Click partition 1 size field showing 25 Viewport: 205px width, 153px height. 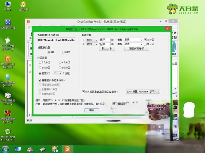[106, 40]
